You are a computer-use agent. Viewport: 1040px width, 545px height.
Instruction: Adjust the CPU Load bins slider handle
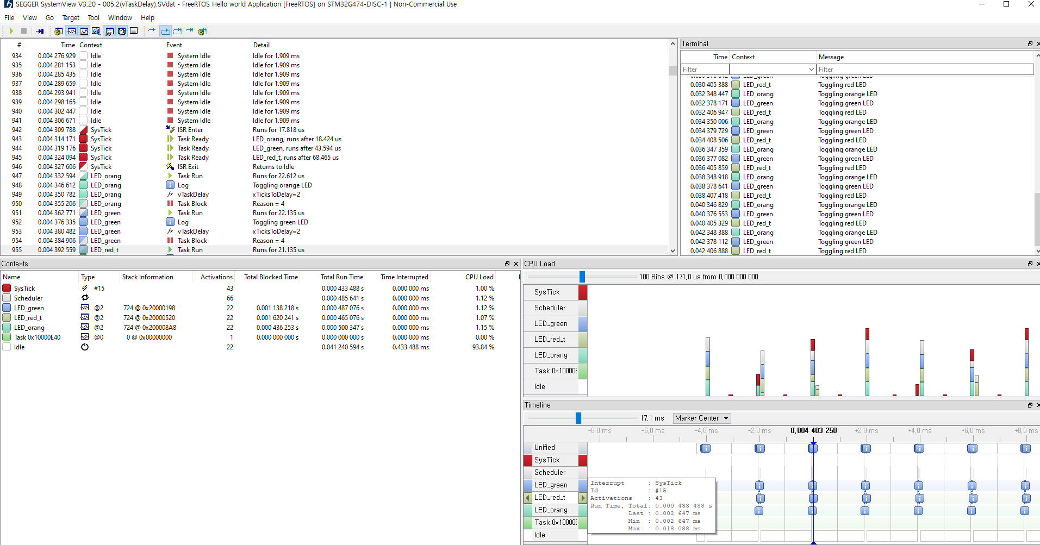coord(582,277)
